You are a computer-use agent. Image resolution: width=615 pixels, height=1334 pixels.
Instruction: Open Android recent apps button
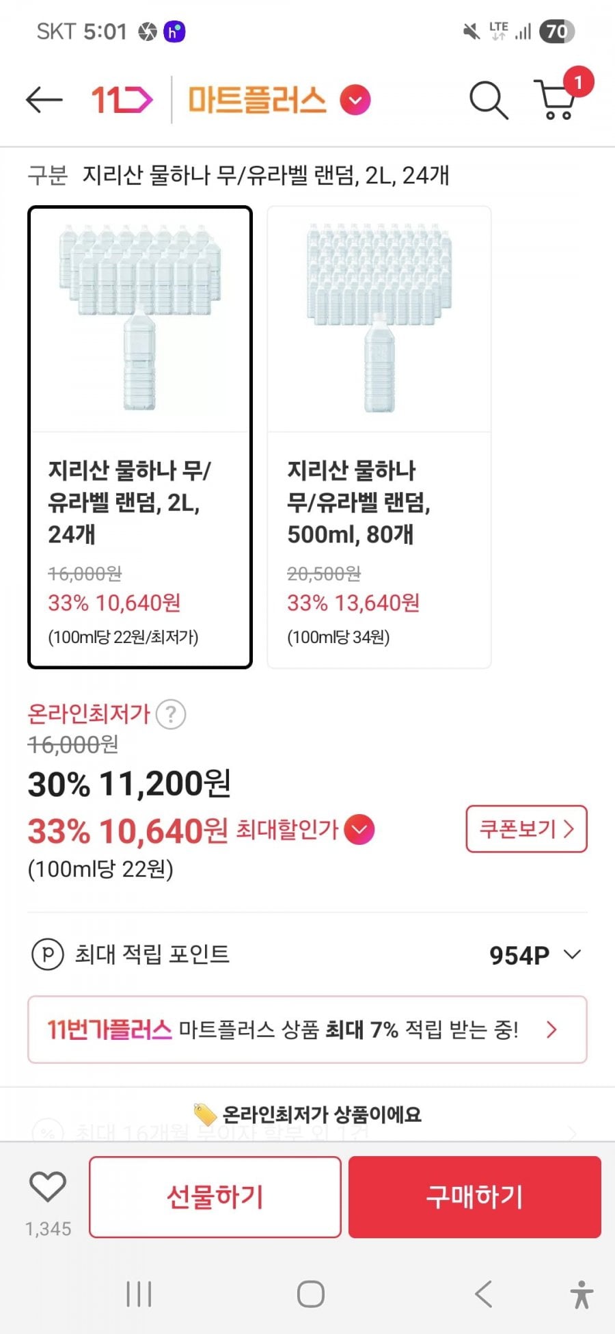click(x=139, y=1294)
